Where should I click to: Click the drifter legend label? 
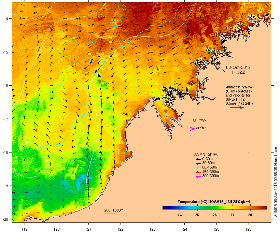pyautogui.click(x=201, y=128)
